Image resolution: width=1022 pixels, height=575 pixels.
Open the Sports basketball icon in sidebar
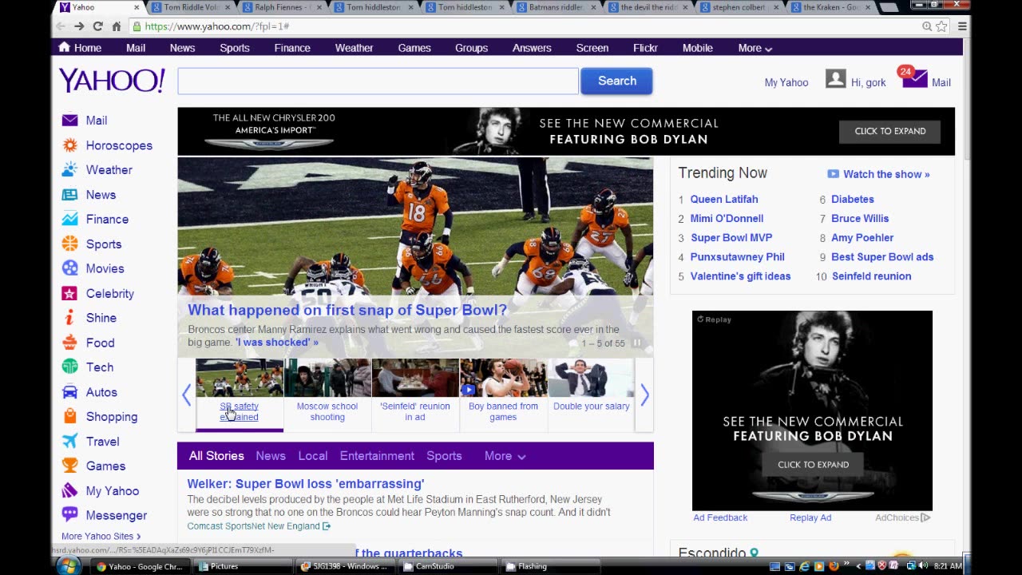[x=69, y=244]
